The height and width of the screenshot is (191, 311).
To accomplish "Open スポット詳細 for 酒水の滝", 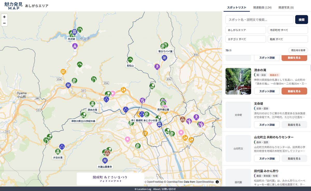I will point(267,91).
